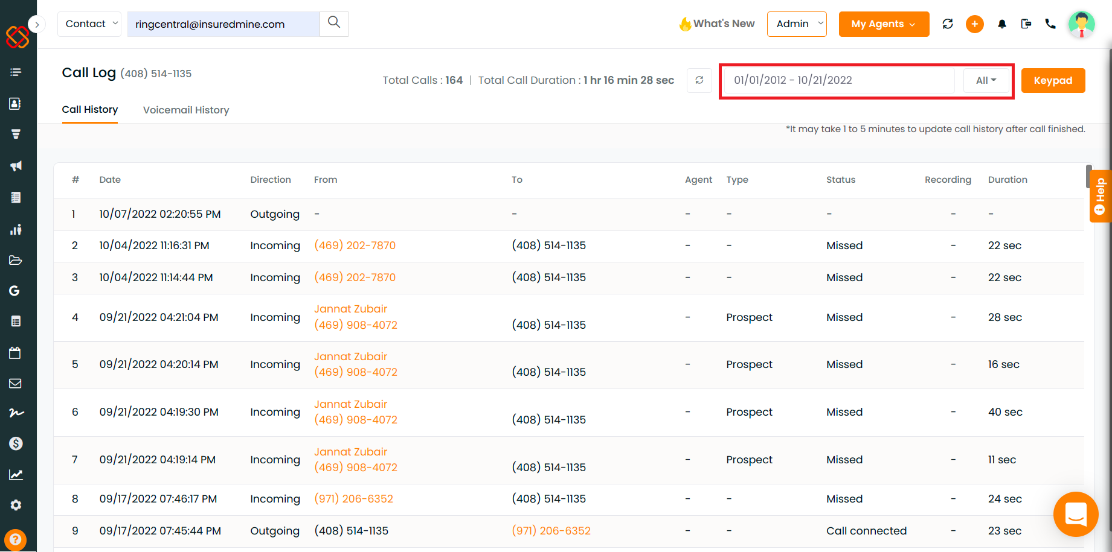Expand the My Agents dropdown

point(884,24)
